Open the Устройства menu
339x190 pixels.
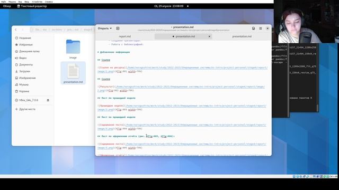click(x=37, y=2)
